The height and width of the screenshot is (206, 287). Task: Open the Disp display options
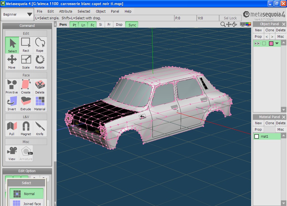[x=119, y=25]
